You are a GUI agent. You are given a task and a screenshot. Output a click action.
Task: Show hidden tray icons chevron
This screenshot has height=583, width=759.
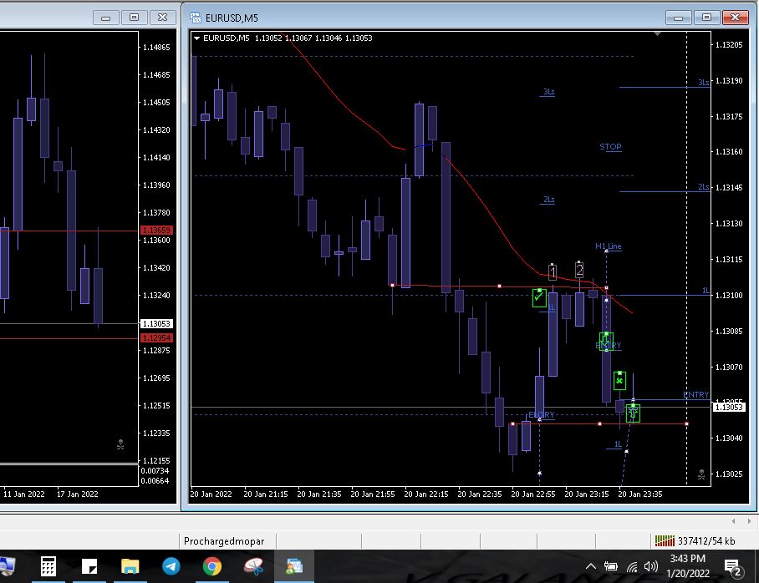[590, 566]
